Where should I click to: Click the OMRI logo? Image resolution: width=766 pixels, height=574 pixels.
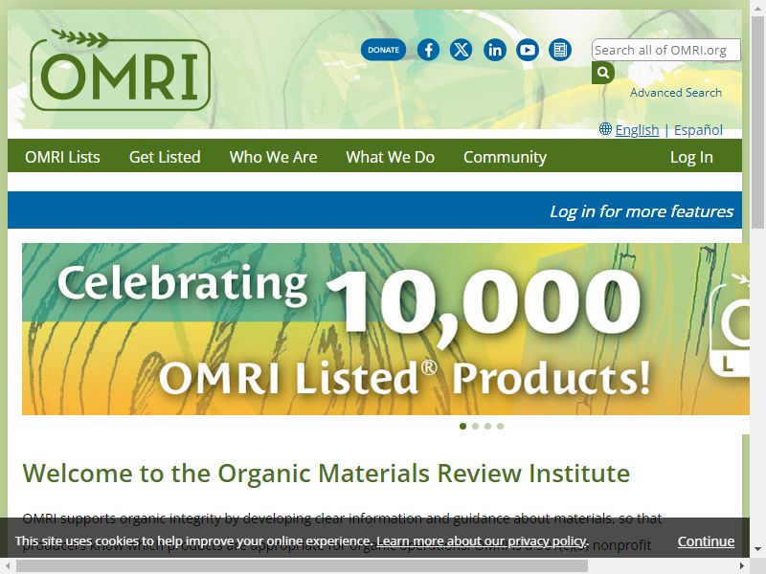tap(121, 70)
